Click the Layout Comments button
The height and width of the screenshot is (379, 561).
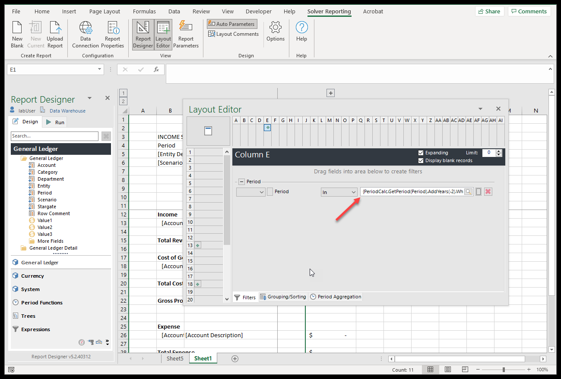click(233, 34)
